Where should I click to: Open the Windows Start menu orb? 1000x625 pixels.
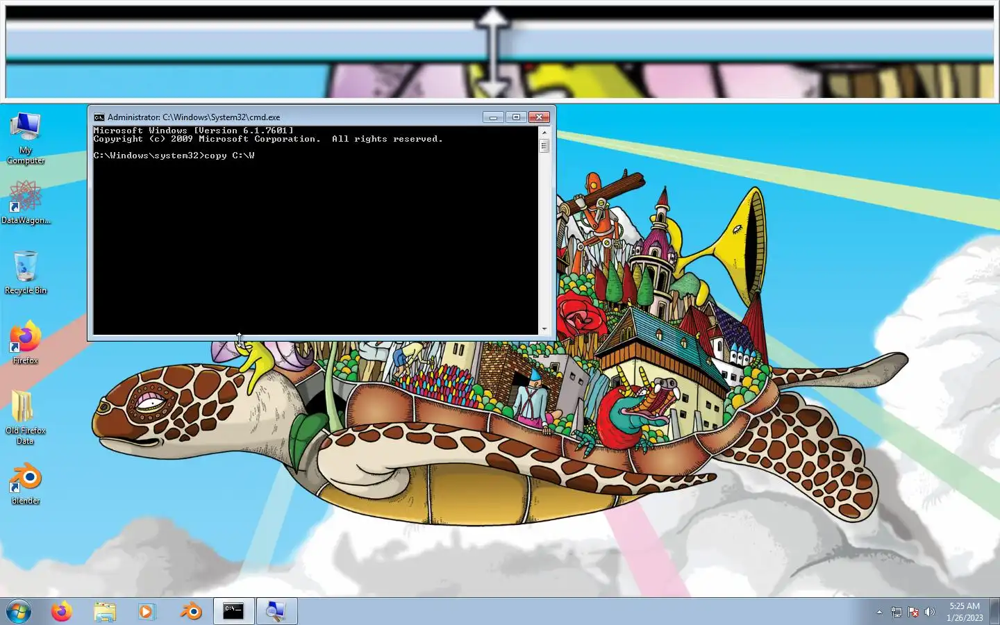(x=19, y=612)
